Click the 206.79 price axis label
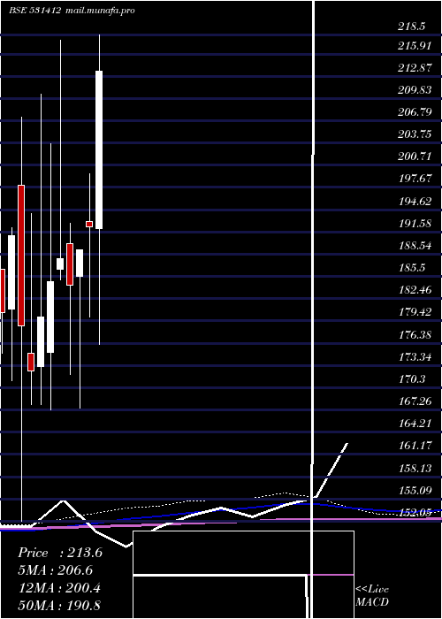 coord(415,112)
